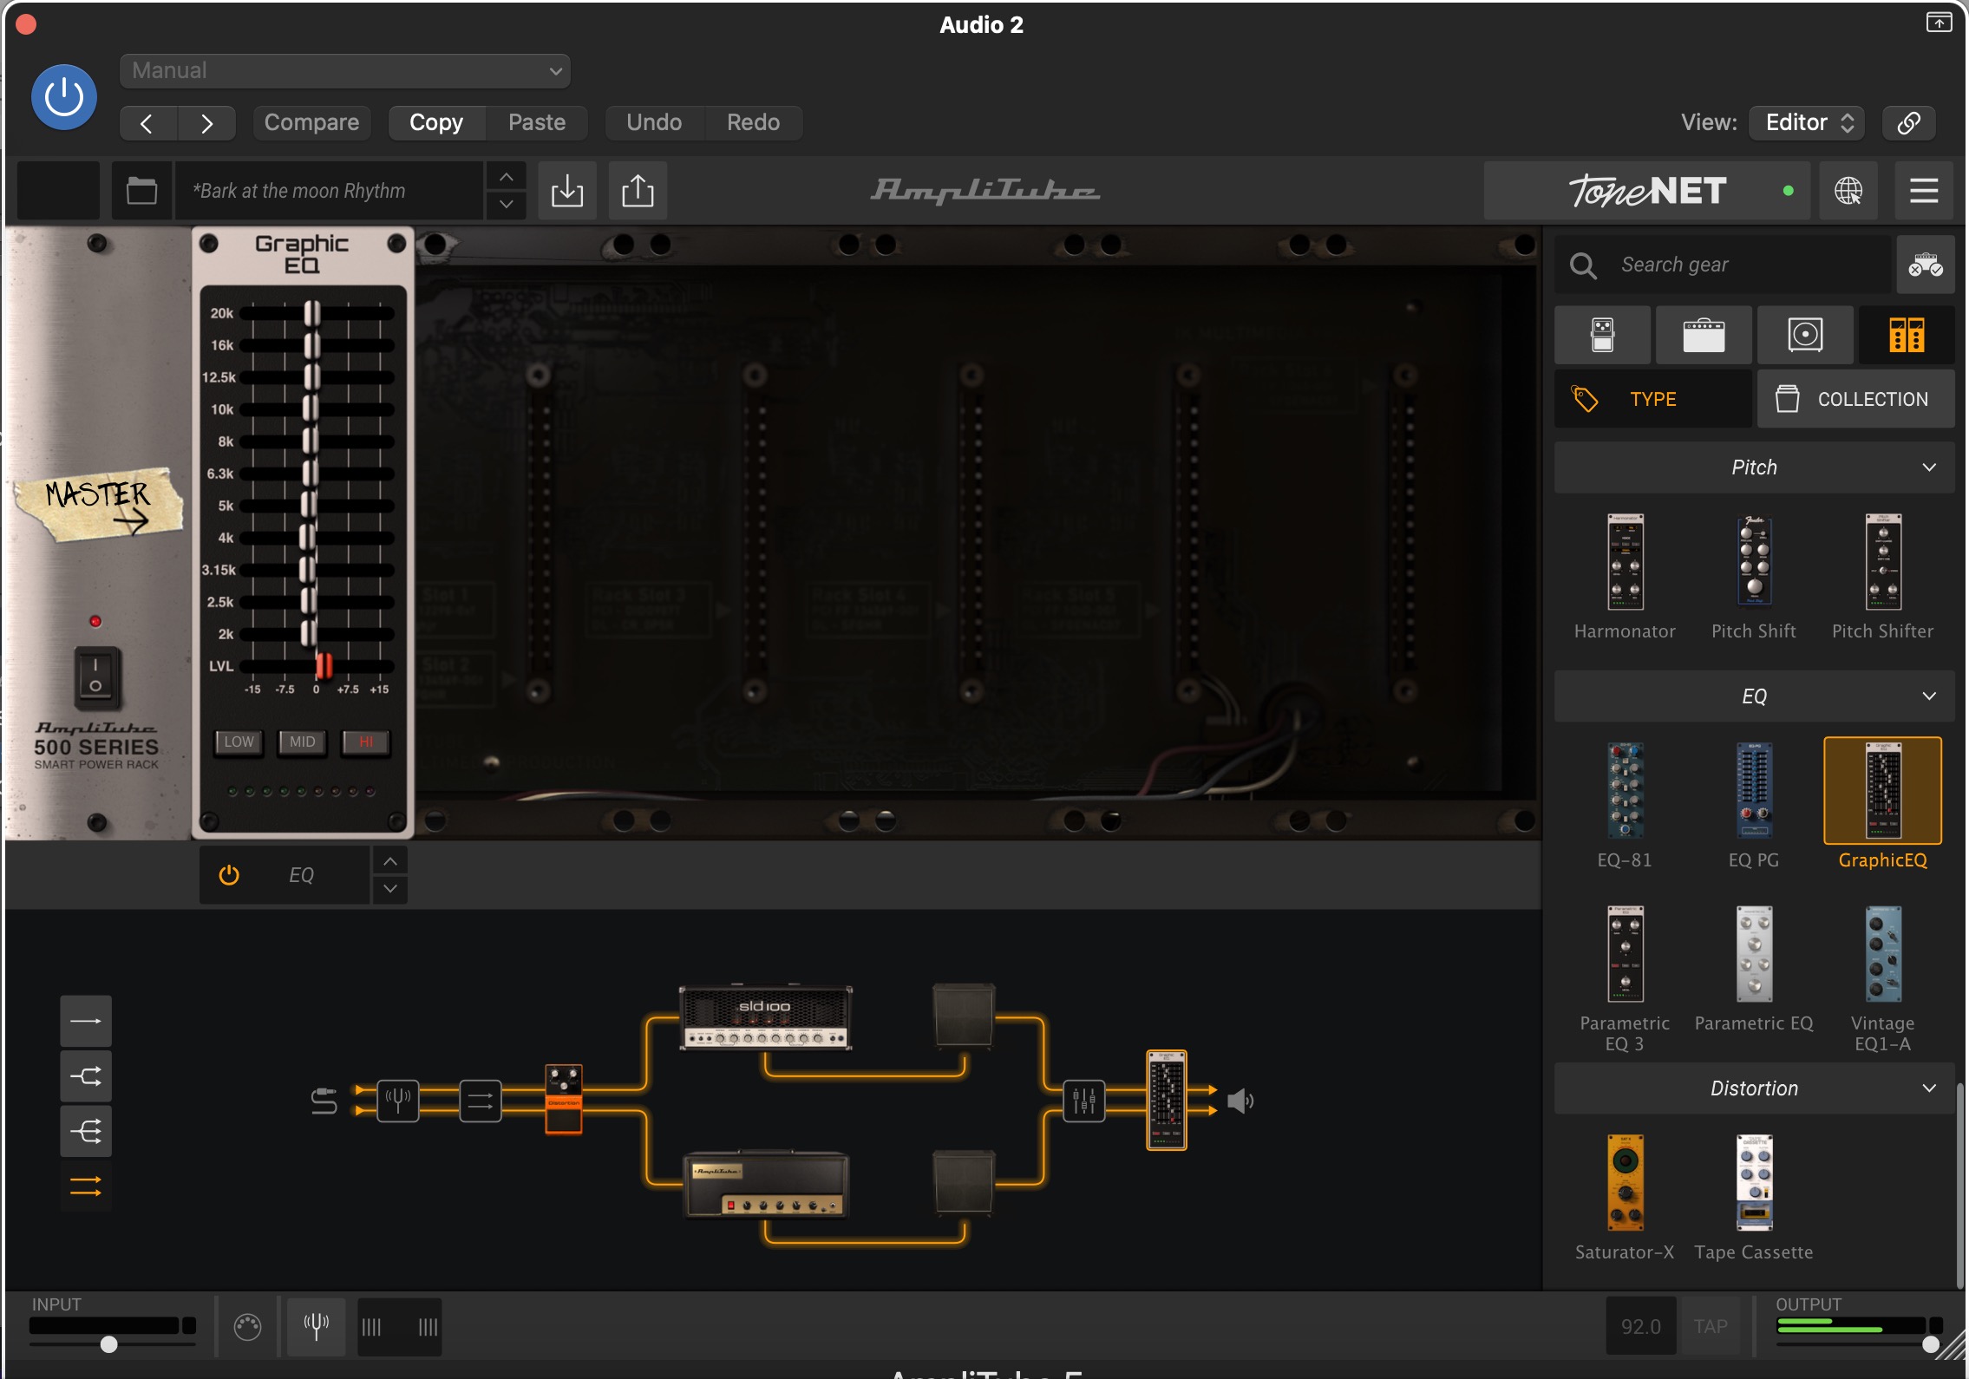Click the Compare button
The height and width of the screenshot is (1379, 1969).
point(311,122)
